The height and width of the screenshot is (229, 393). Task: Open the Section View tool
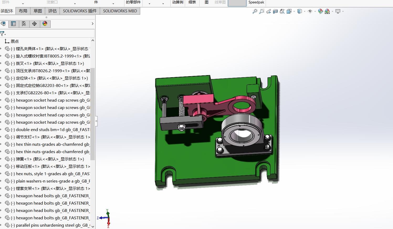click(275, 11)
